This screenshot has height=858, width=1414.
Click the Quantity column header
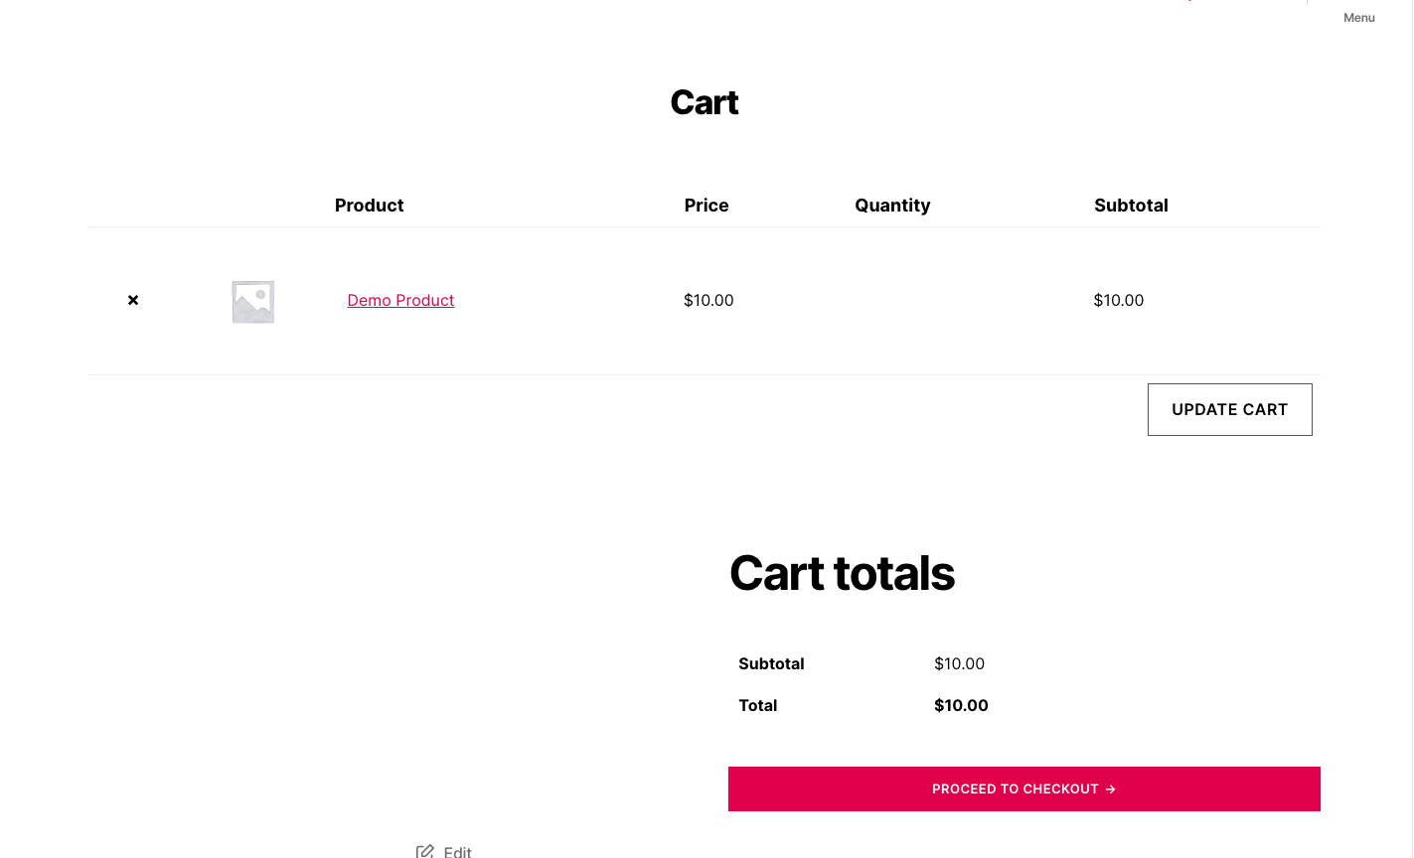[892, 206]
